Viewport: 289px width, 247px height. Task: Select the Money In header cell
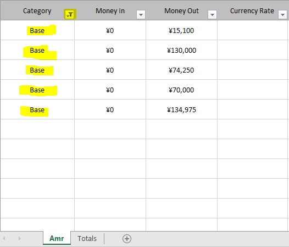click(110, 10)
